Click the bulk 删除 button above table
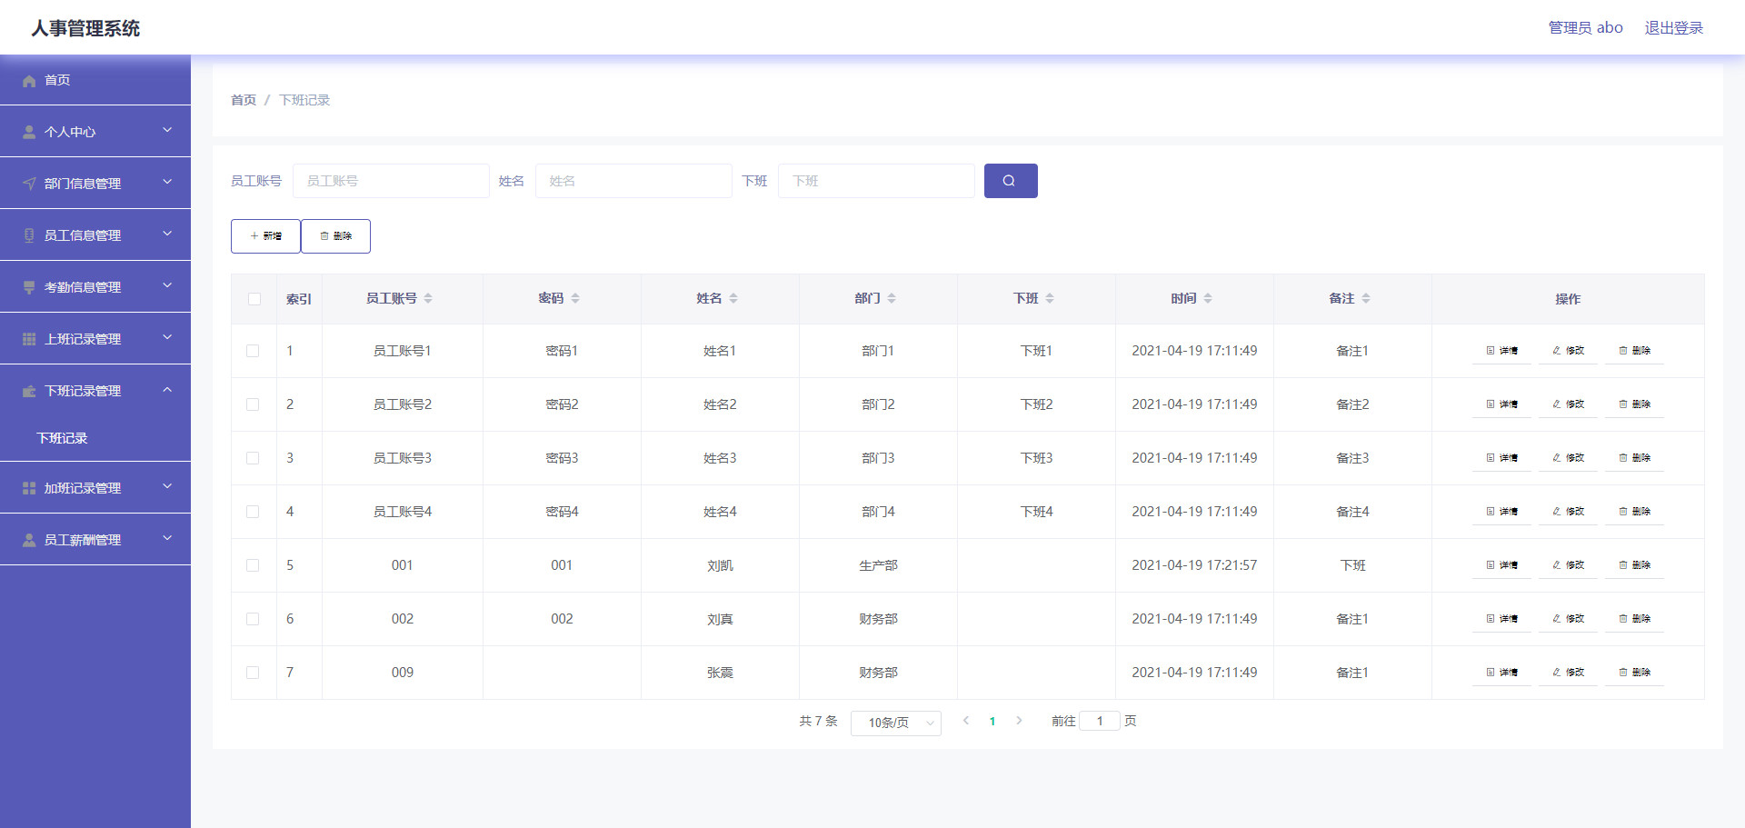The width and height of the screenshot is (1745, 828). 335,236
